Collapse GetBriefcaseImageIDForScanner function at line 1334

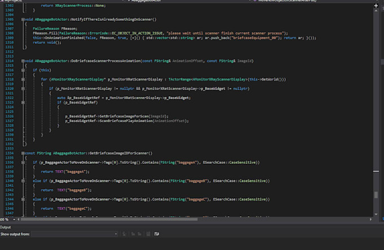[23, 153]
